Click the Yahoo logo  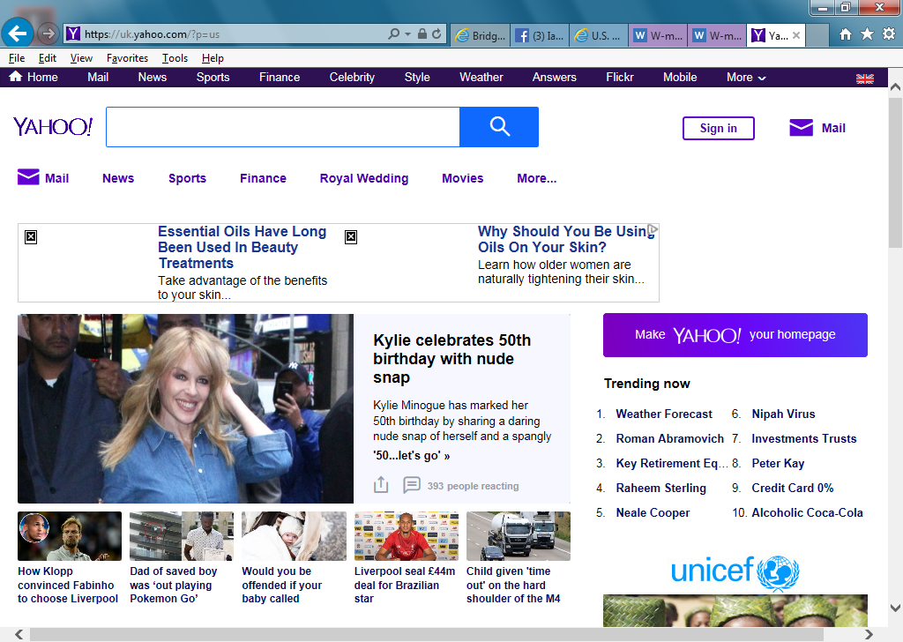[52, 127]
